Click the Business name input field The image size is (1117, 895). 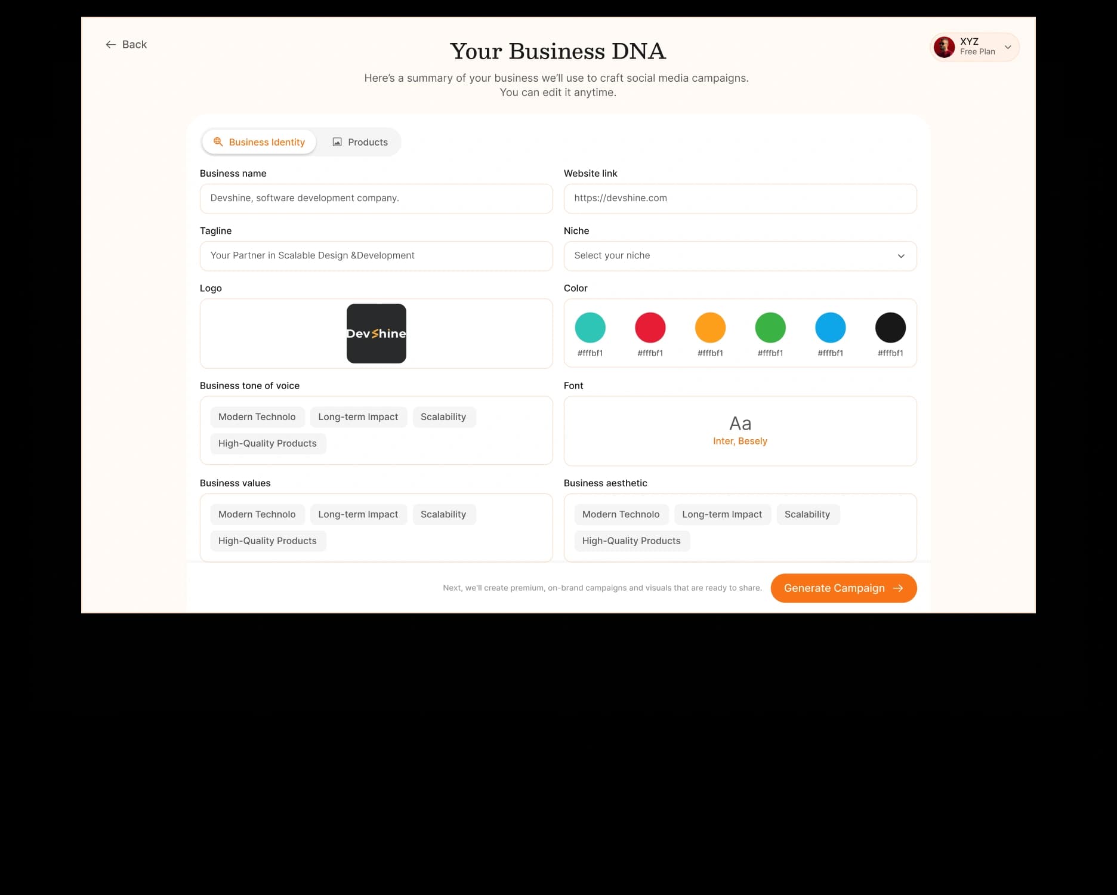click(x=376, y=199)
